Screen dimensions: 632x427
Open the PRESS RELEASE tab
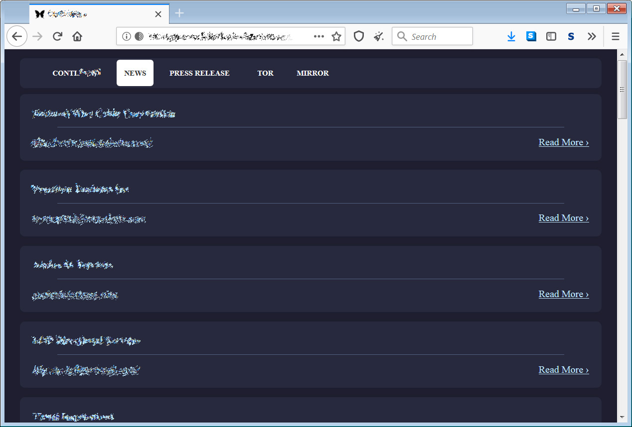pyautogui.click(x=199, y=73)
